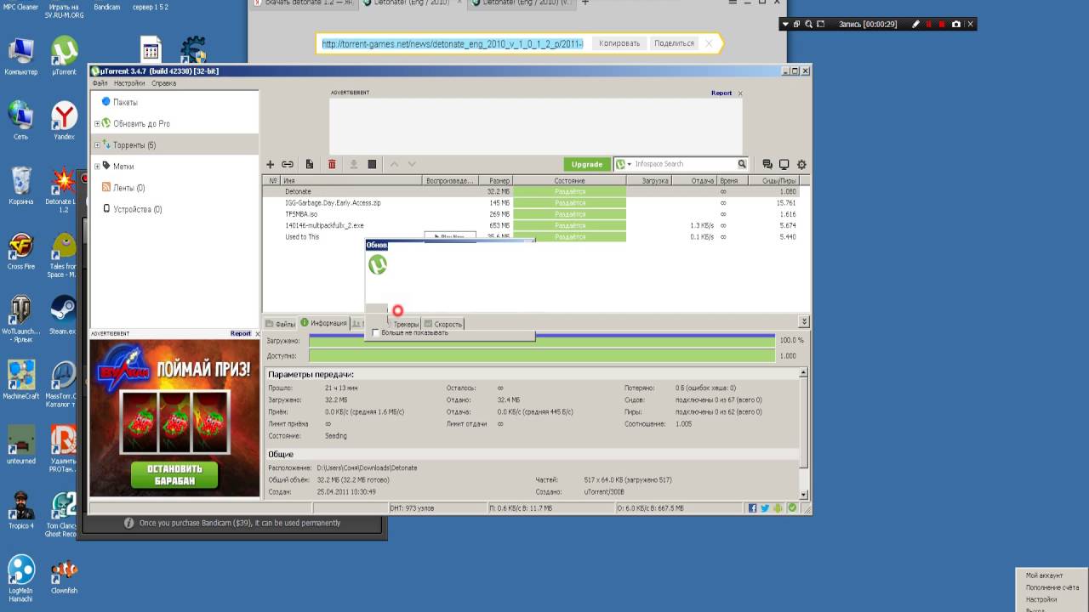
Task: Switch to the Скорость tab
Action: 442,324
